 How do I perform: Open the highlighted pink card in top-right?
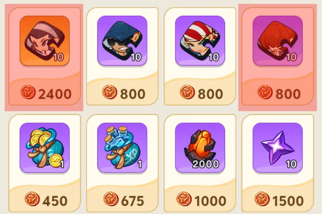(277, 57)
